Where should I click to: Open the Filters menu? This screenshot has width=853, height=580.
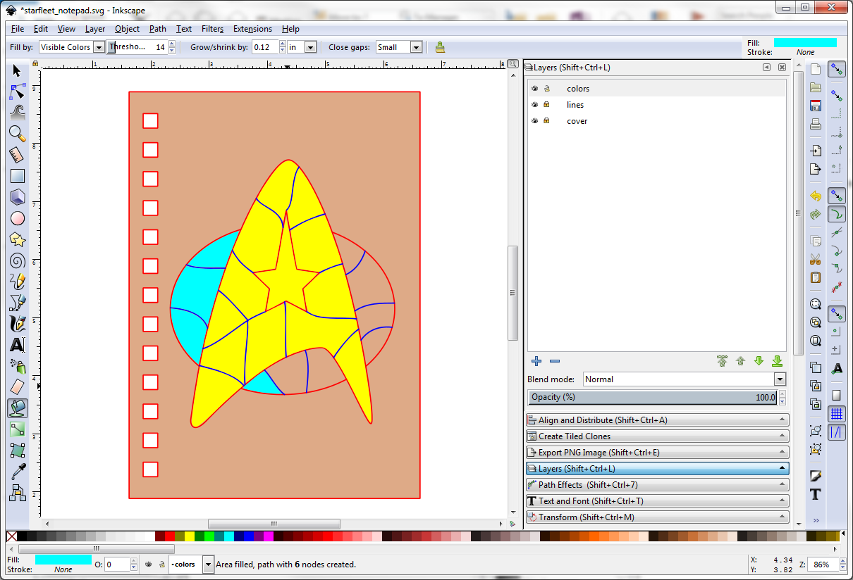pyautogui.click(x=212, y=29)
